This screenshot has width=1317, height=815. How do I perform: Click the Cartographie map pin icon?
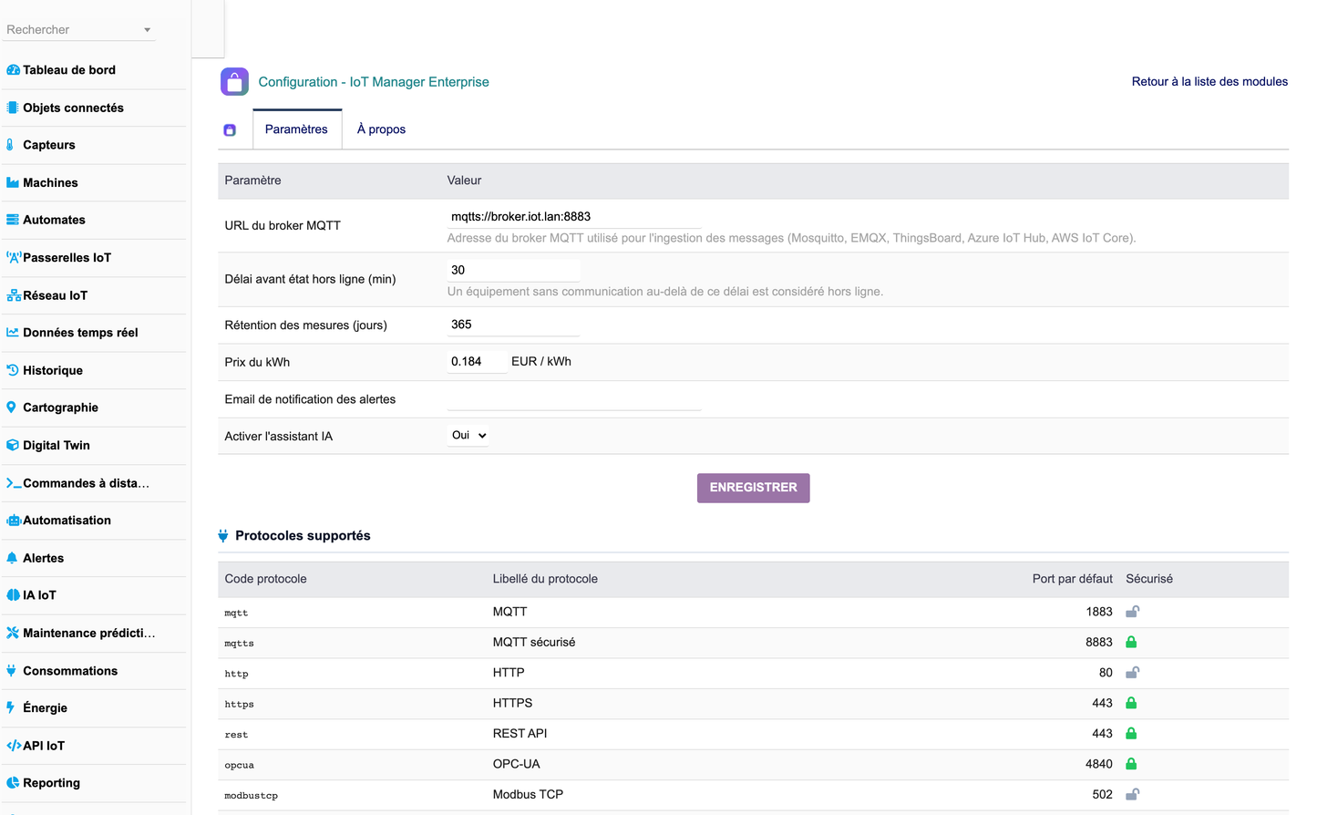point(11,407)
